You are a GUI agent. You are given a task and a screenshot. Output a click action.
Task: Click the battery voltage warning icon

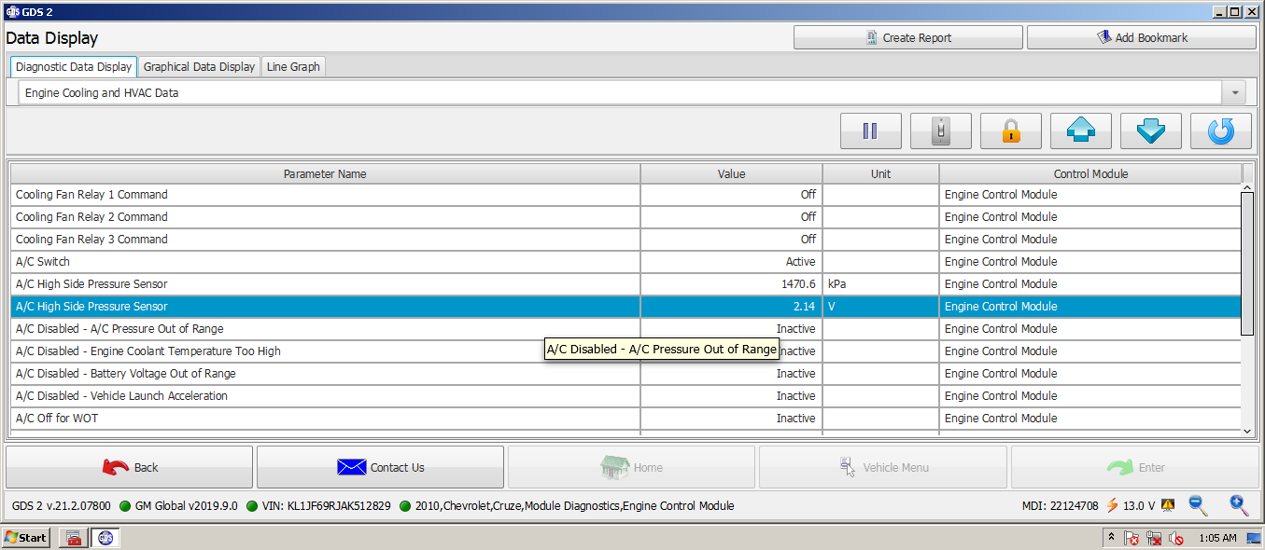(1167, 505)
